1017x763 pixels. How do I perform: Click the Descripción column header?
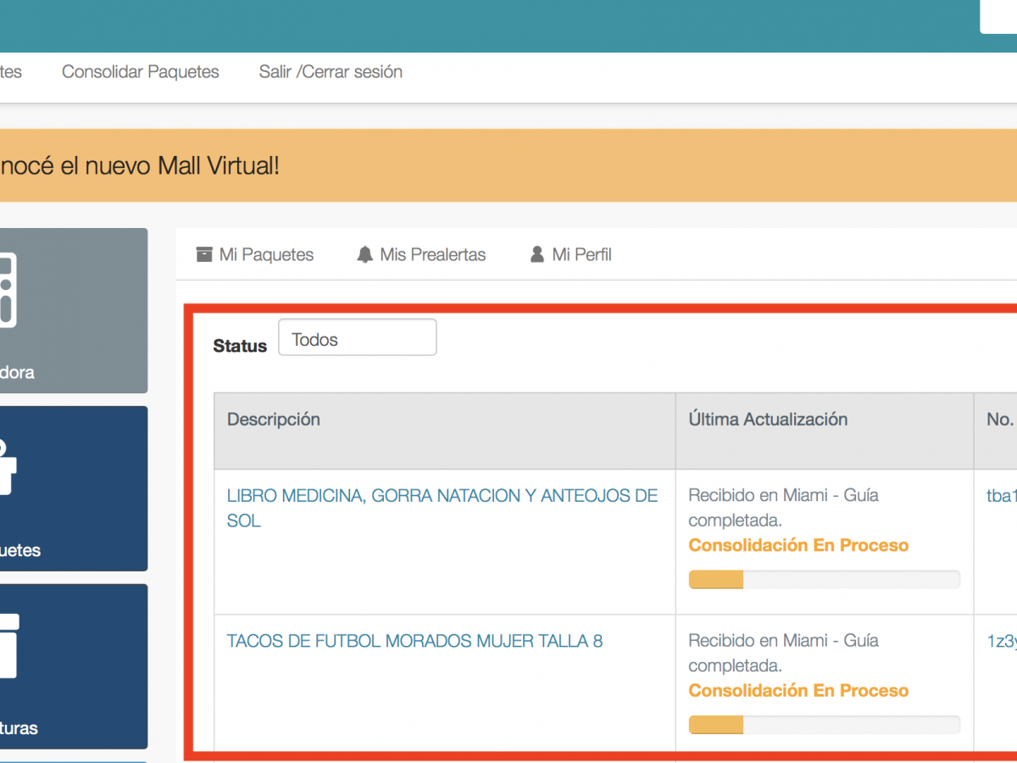[274, 420]
